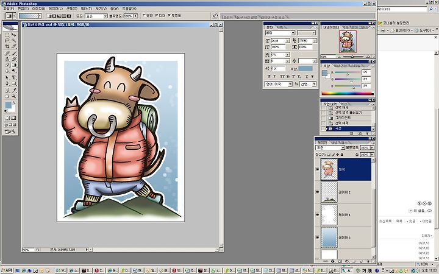Click the Navigator zoom slider
This screenshot has width=439, height=274.
click(x=352, y=57)
